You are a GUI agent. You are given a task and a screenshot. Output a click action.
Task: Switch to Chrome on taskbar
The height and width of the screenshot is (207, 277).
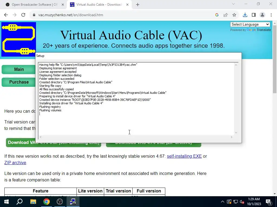point(47,202)
